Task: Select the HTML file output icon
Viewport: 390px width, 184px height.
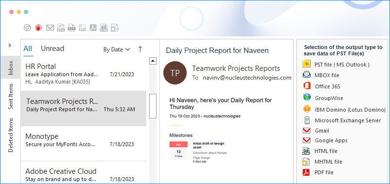Action: click(306, 151)
